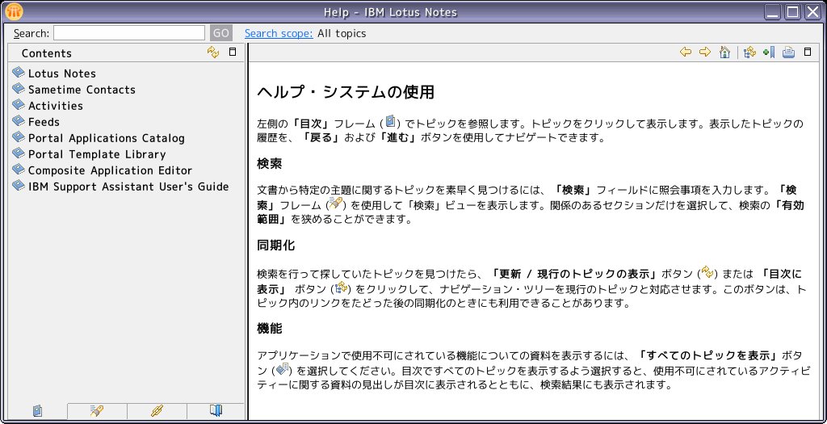Image resolution: width=827 pixels, height=424 pixels.
Task: Open Composite Application Editor topic
Action: point(110,170)
